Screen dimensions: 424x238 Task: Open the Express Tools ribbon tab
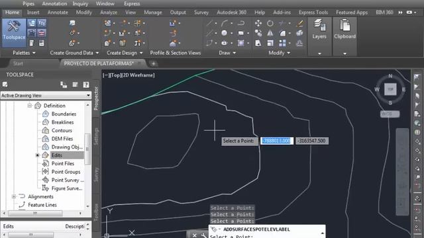click(313, 13)
